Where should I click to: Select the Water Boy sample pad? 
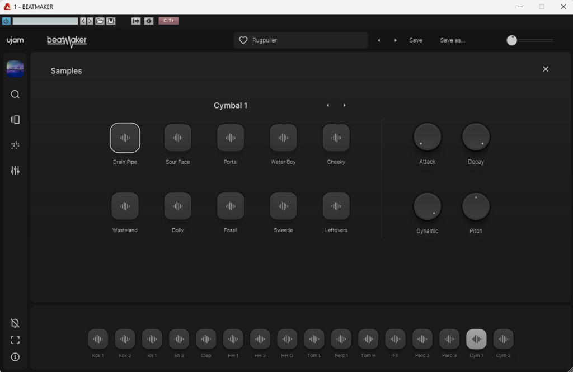pyautogui.click(x=283, y=138)
